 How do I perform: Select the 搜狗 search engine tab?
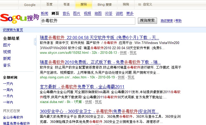tap(83, 5)
